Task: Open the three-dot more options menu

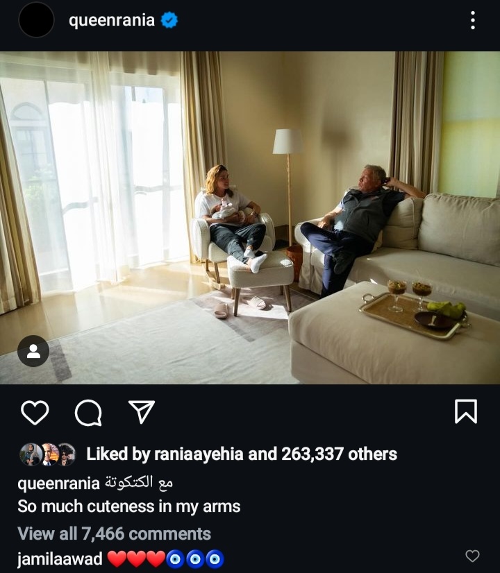Action: [472, 20]
